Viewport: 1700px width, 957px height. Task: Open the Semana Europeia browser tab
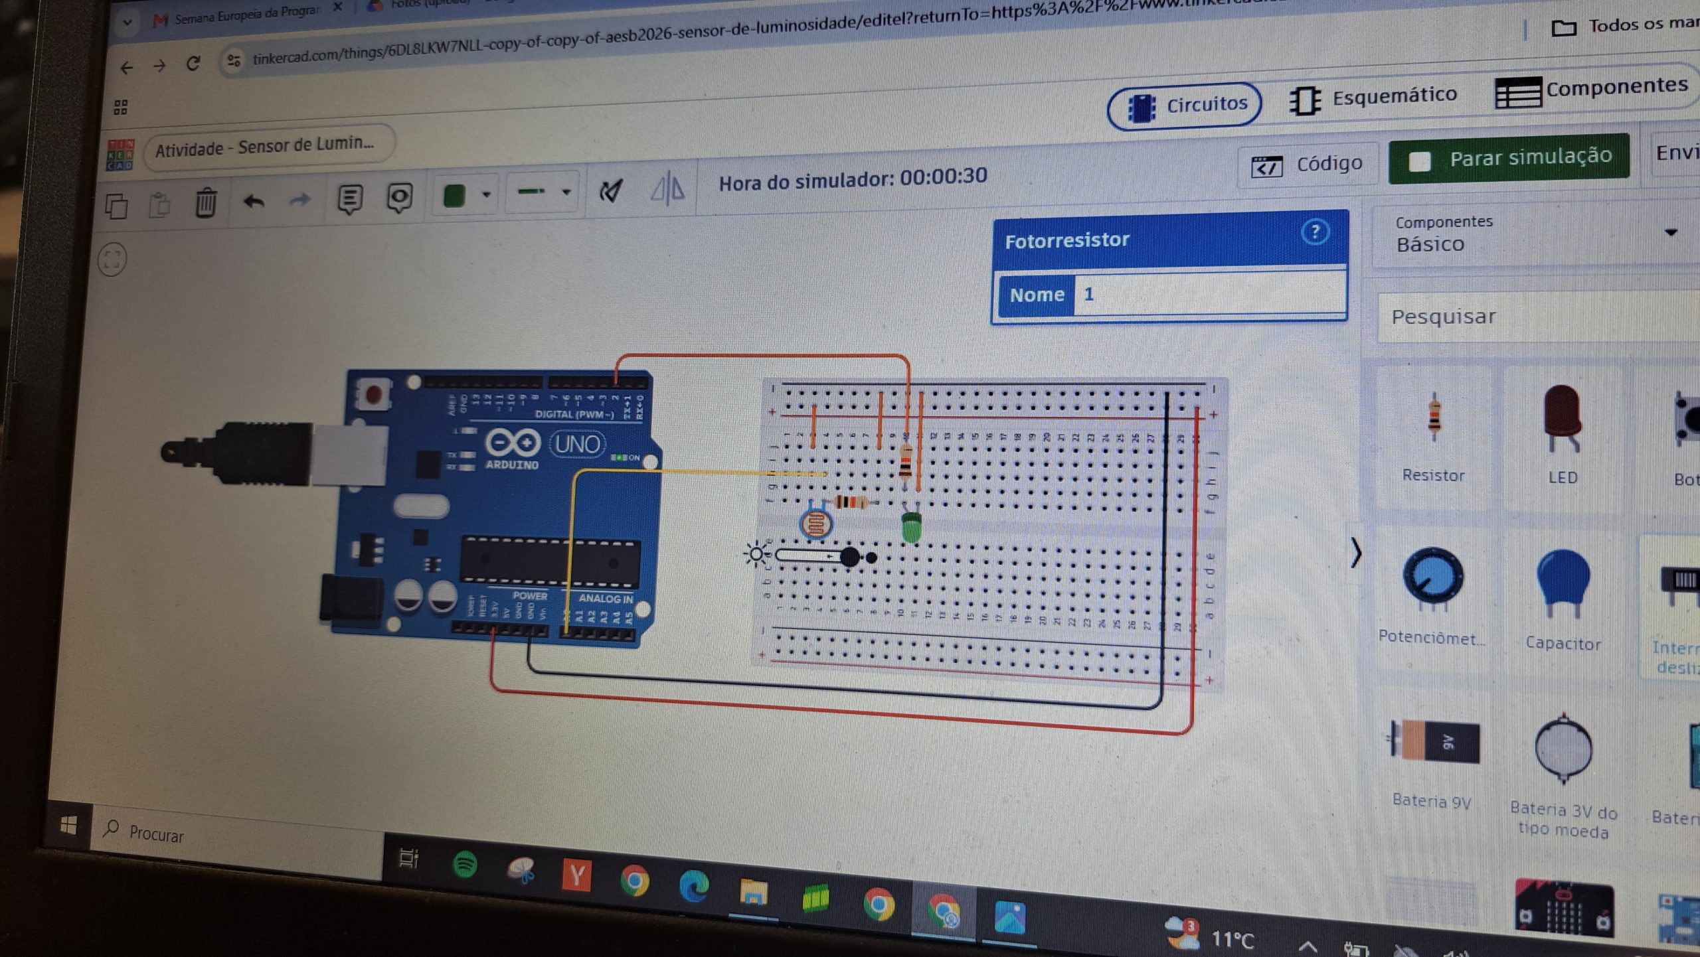tap(246, 15)
